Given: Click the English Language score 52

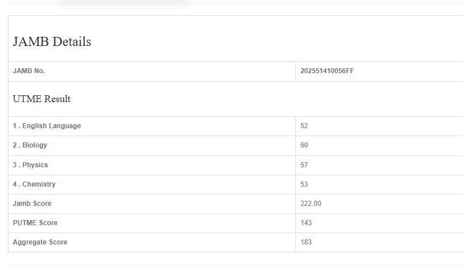Looking at the screenshot, I should tap(304, 126).
